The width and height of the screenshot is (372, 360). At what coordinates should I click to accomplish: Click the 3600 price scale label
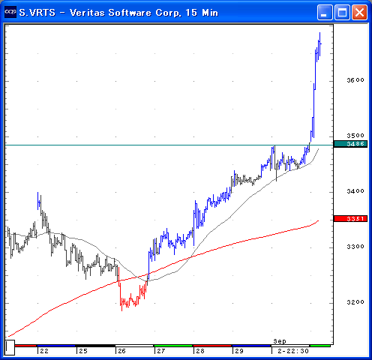coord(355,80)
